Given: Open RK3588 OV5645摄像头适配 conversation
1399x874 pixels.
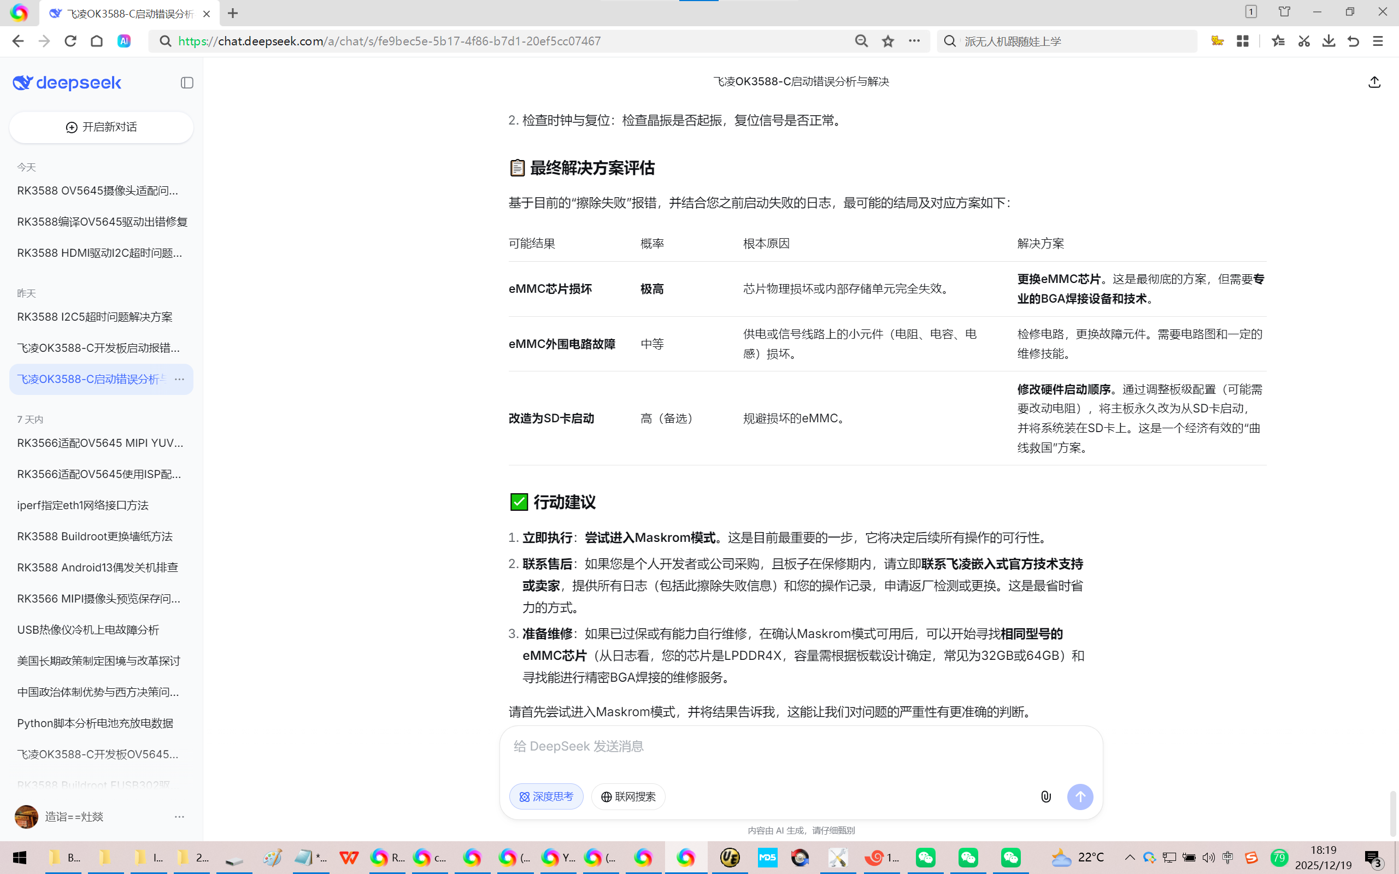Looking at the screenshot, I should pos(98,191).
